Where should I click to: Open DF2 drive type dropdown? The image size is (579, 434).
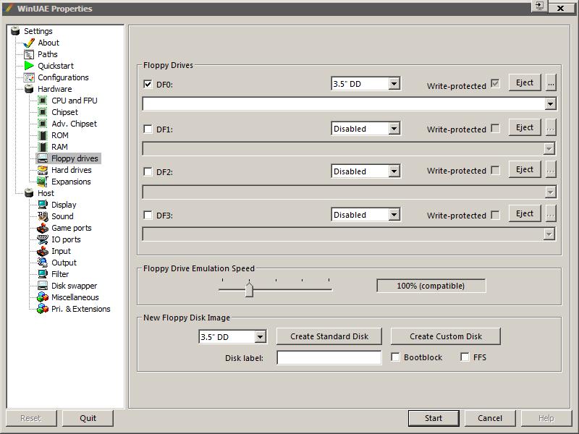click(394, 171)
